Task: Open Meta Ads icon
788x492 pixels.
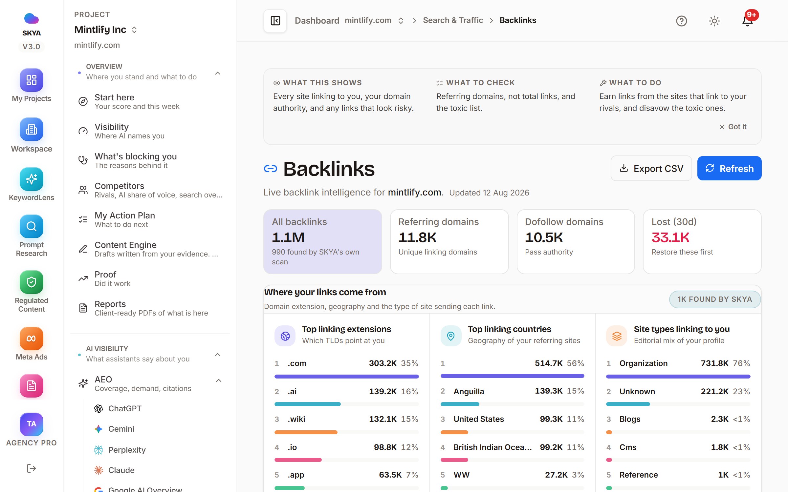Action: pyautogui.click(x=31, y=338)
